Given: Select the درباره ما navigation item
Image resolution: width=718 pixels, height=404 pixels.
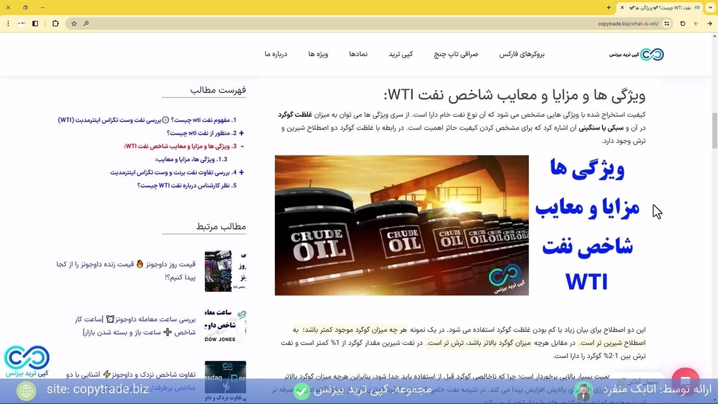Looking at the screenshot, I should tap(276, 54).
